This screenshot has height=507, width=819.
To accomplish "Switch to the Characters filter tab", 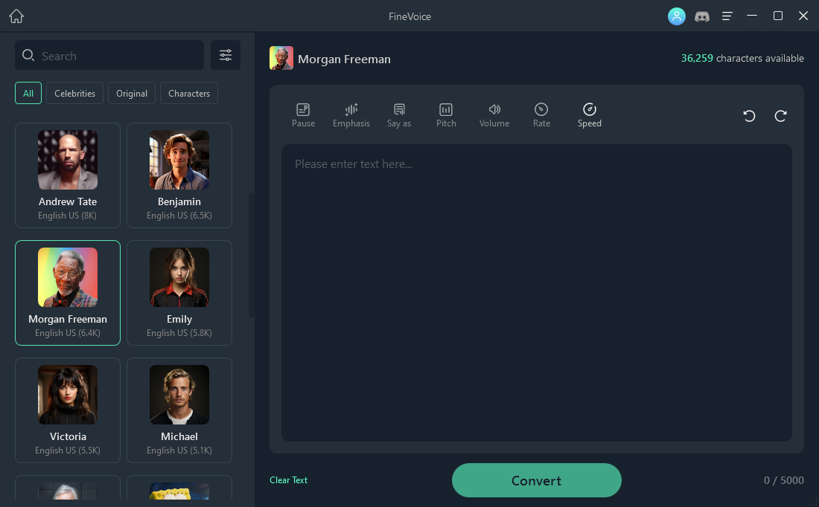I will [x=189, y=94].
